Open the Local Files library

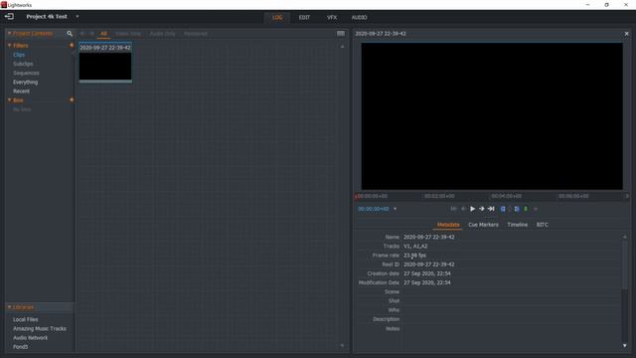click(25, 319)
